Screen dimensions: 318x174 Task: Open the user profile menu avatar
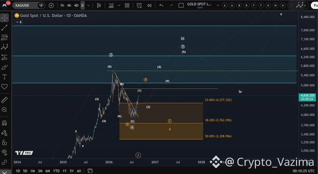(x=5, y=5)
